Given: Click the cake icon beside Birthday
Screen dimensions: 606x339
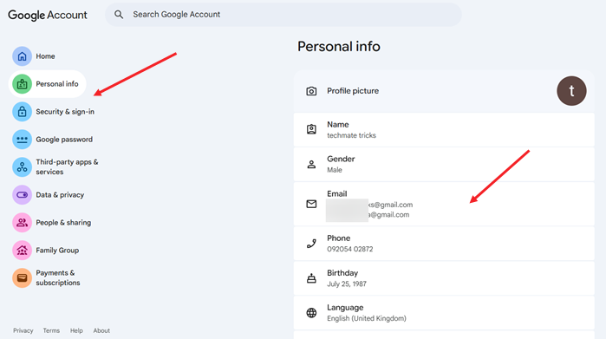Looking at the screenshot, I should [311, 278].
